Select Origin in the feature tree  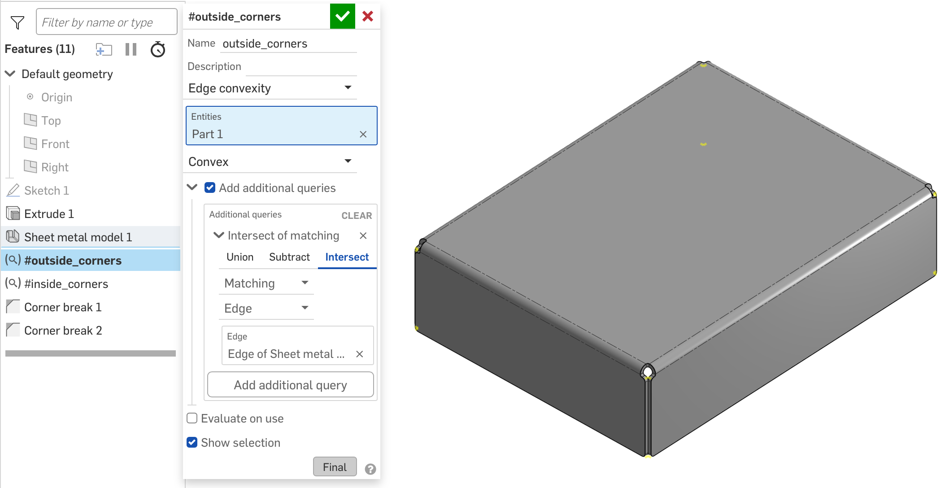[57, 97]
